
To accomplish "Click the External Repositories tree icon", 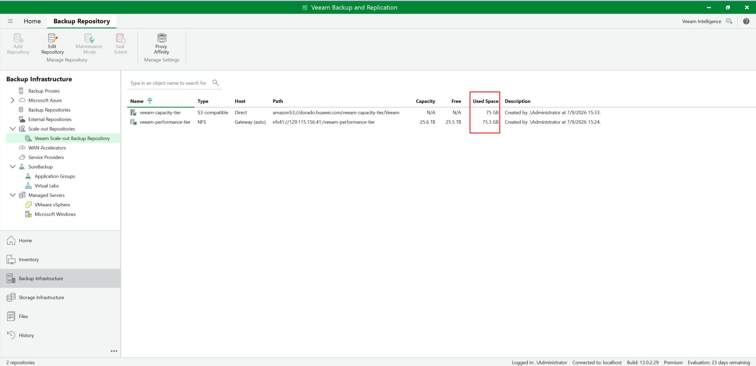I will (22, 119).
